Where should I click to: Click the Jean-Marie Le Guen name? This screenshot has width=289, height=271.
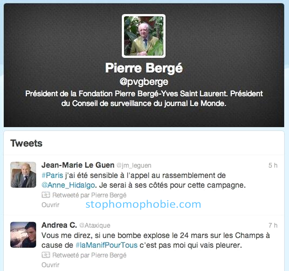coord(78,165)
